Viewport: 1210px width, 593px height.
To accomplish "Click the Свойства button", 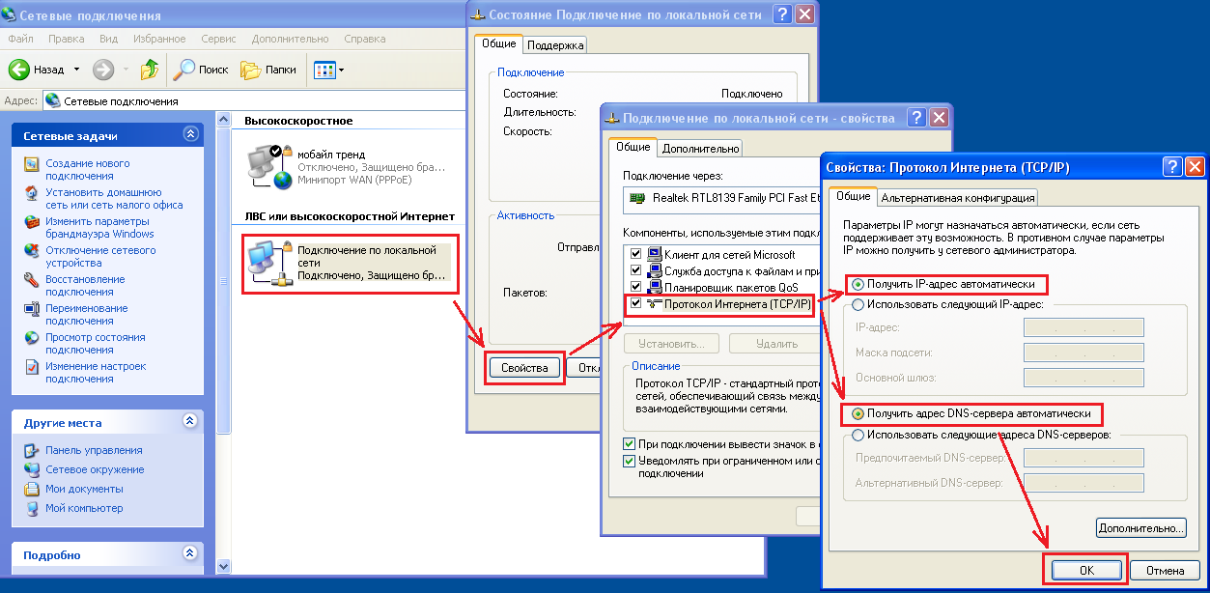I will pyautogui.click(x=524, y=368).
